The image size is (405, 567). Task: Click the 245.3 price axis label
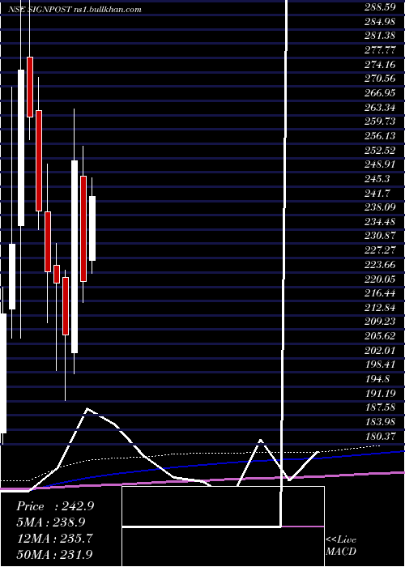coord(377,179)
